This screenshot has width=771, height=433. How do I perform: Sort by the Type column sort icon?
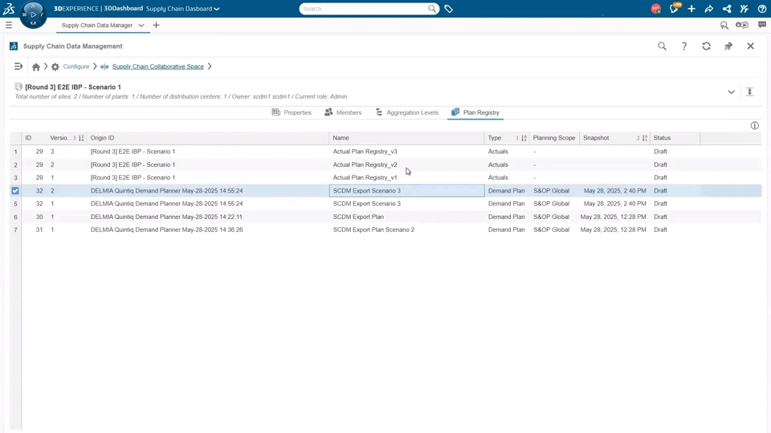(524, 138)
